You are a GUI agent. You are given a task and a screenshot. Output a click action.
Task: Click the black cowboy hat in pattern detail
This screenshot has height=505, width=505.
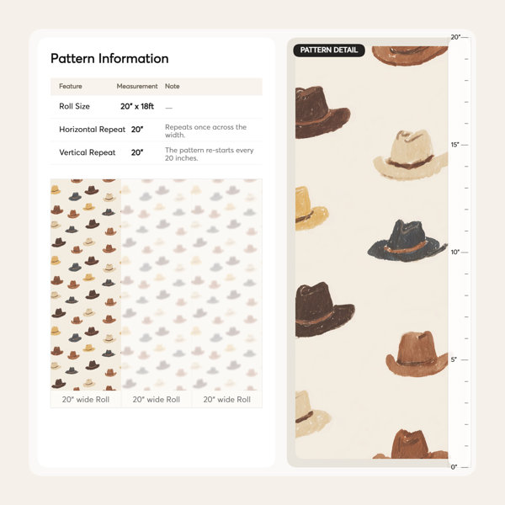coord(407,241)
